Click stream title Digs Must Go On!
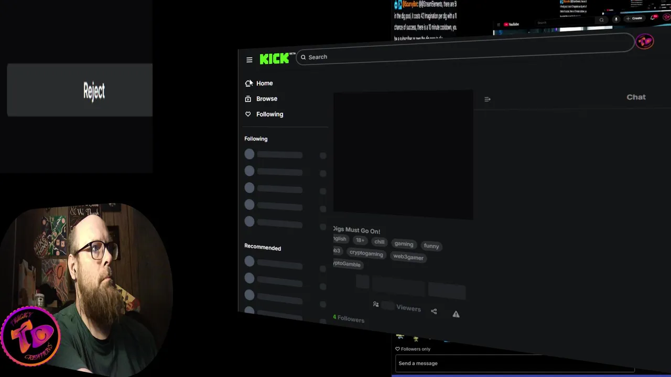Viewport: 671px width, 377px height. (x=356, y=230)
